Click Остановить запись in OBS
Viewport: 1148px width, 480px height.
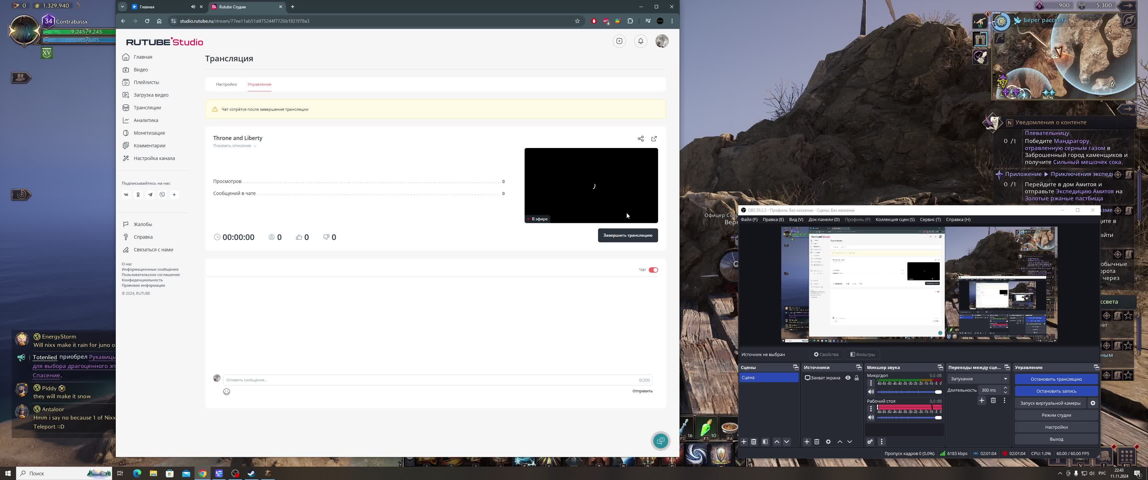click(1056, 391)
